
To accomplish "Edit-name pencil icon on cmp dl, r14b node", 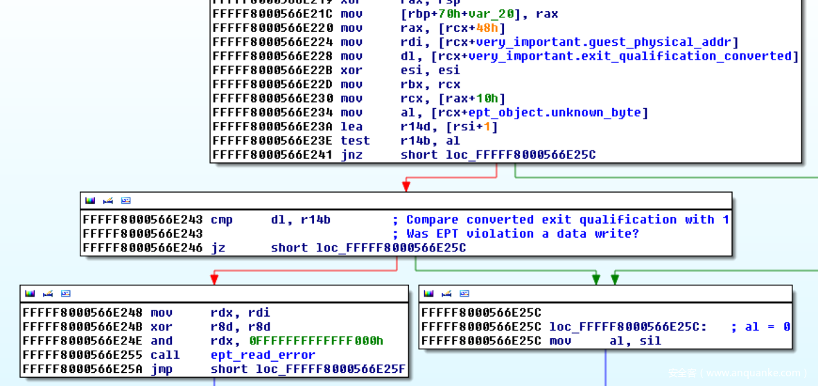I will [x=108, y=200].
